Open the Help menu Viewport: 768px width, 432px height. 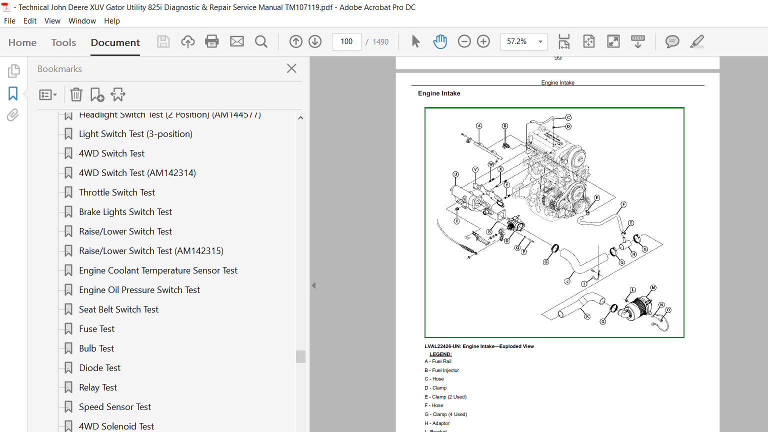point(112,21)
